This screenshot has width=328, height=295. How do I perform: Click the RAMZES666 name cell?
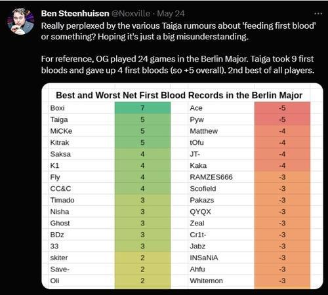(x=221, y=177)
